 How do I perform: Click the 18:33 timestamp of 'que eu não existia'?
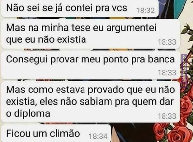[167, 42]
